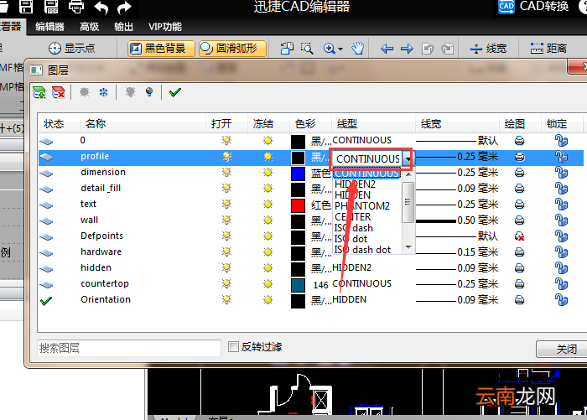Switch to the 编辑器 tab
Image resolution: width=587 pixels, height=420 pixels.
point(49,27)
